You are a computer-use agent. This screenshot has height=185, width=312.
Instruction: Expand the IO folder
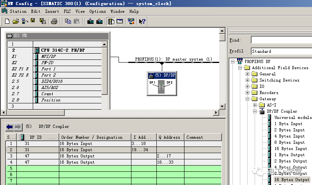click(247, 86)
